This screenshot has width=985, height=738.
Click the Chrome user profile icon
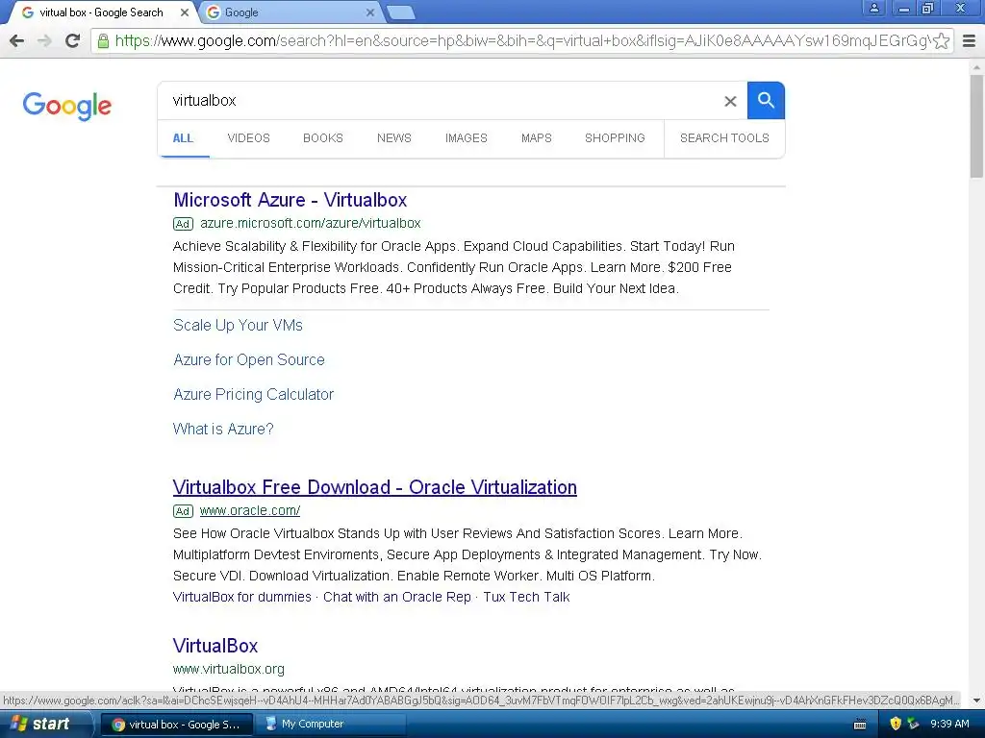tap(873, 8)
